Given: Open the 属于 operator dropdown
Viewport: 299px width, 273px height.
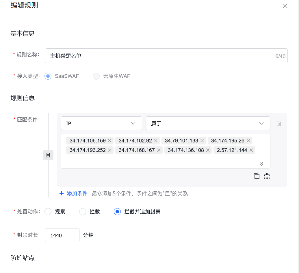Looking at the screenshot, I should [x=208, y=123].
